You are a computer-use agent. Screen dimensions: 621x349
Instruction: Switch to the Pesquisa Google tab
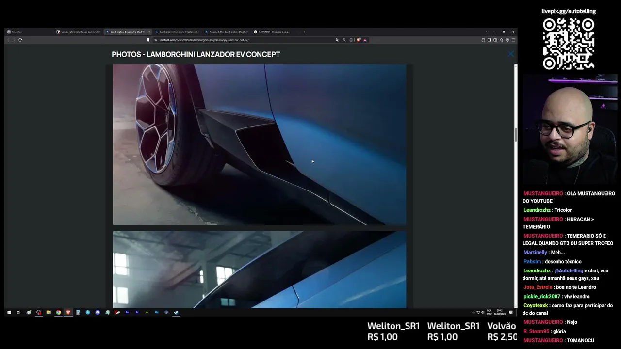click(275, 32)
